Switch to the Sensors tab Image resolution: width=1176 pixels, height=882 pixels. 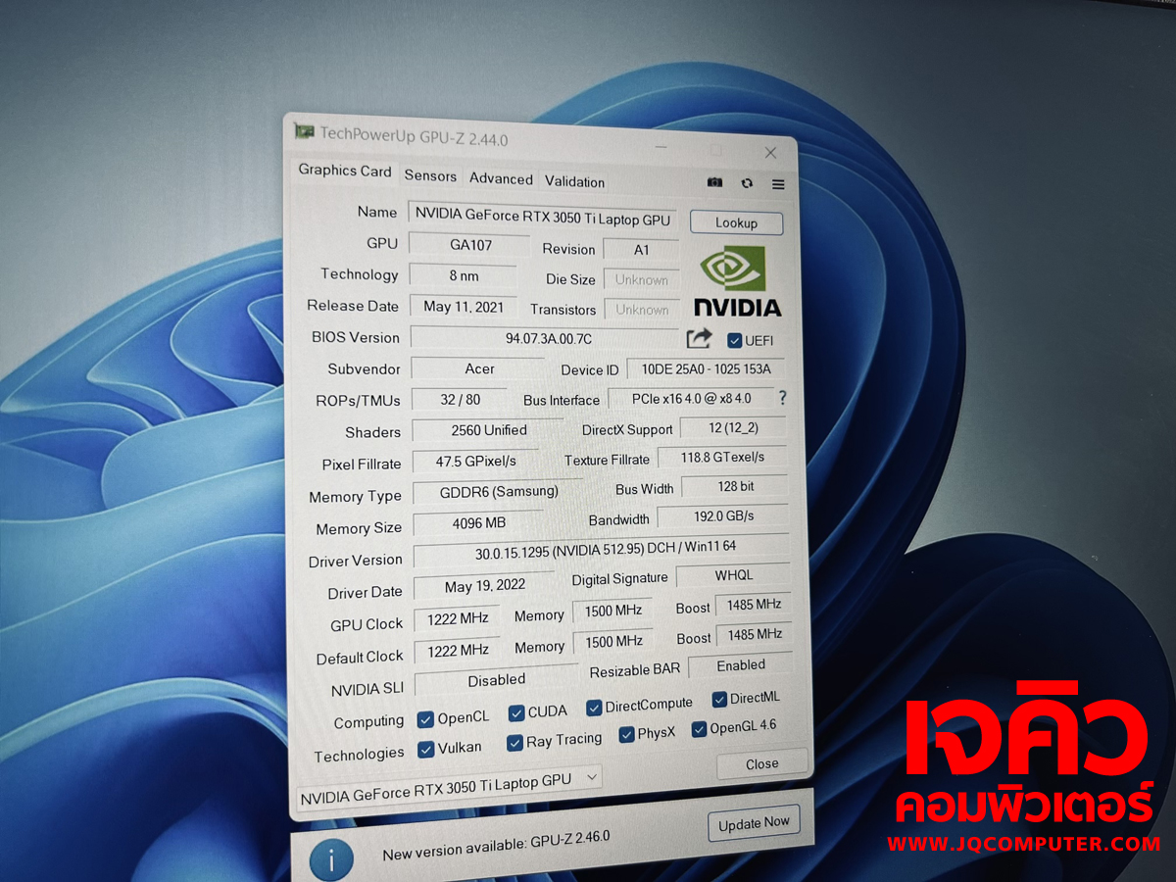(430, 176)
